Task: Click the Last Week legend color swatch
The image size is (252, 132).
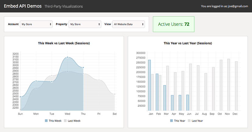Action: [65, 121]
